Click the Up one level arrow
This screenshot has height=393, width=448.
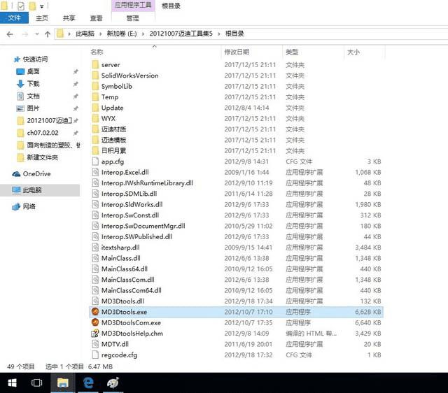coord(48,34)
